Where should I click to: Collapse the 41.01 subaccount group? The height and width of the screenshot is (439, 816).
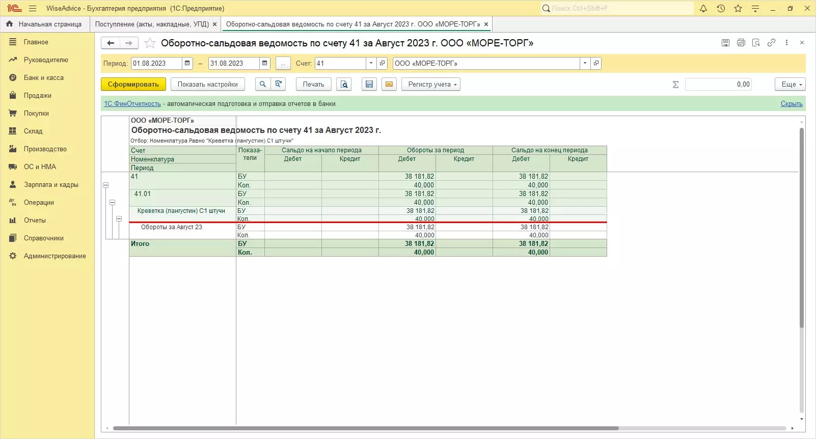113,202
